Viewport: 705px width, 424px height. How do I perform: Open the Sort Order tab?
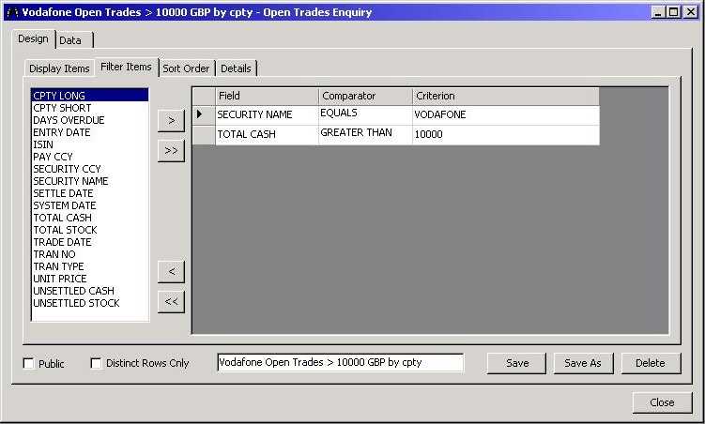(186, 68)
